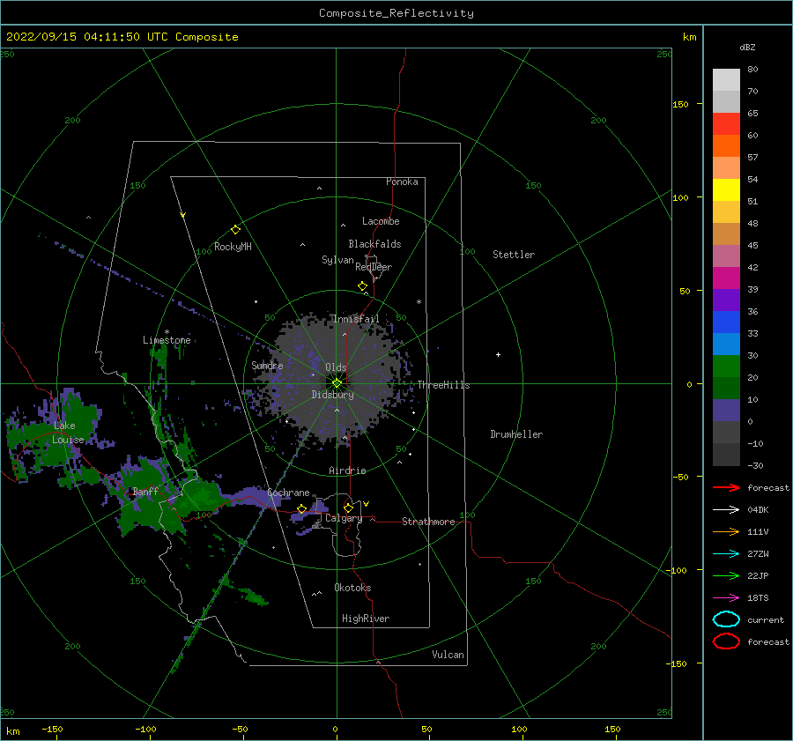Click the Ponoka label
Screen dimensions: 793x741
(x=402, y=182)
